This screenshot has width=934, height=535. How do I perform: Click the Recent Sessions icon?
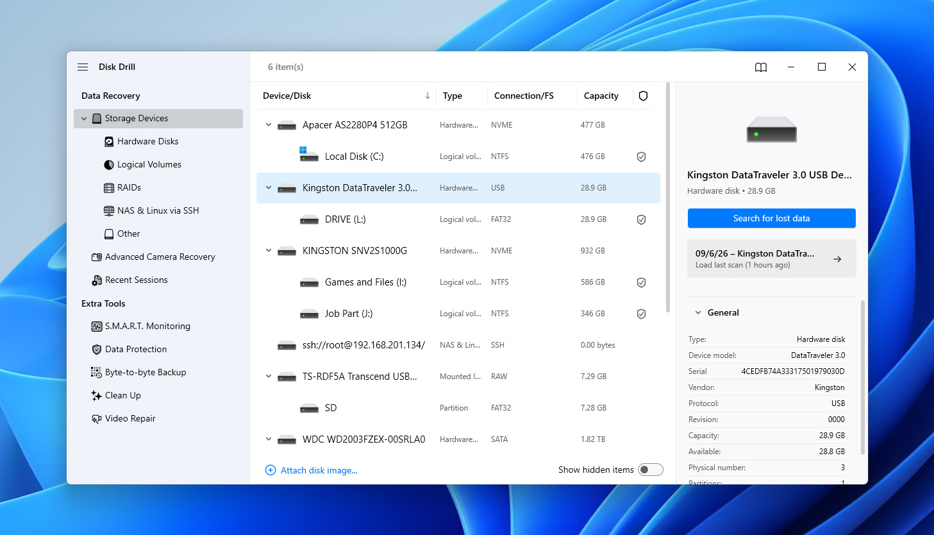click(x=97, y=280)
